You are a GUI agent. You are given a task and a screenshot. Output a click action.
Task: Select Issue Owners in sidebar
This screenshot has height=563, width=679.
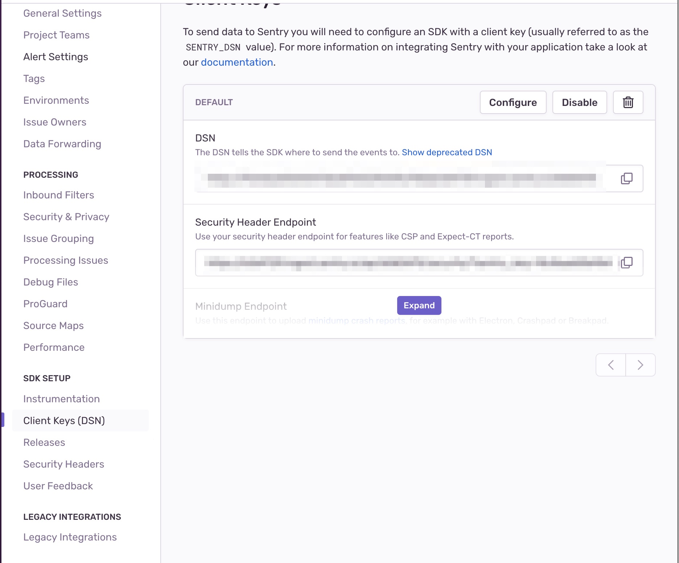55,122
